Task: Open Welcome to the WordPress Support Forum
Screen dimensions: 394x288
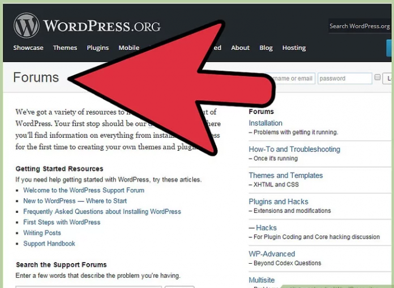Action: (x=84, y=190)
